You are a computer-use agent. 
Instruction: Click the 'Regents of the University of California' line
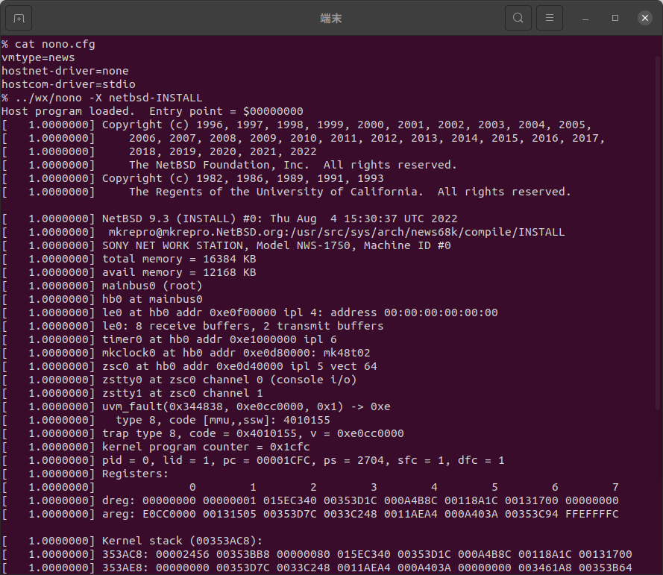(x=286, y=192)
